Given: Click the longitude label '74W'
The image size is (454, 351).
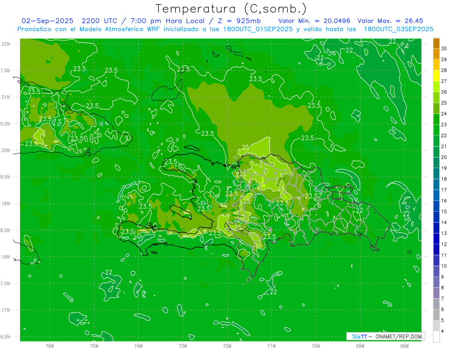Looking at the screenshot, I should (x=138, y=346).
